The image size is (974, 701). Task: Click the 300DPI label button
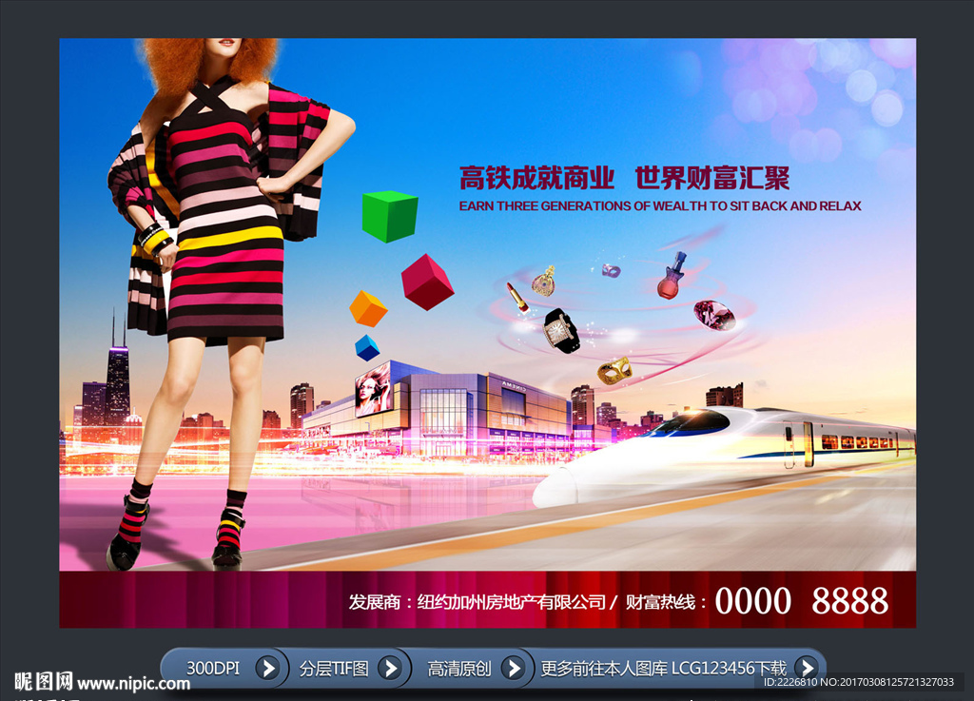coord(213,668)
